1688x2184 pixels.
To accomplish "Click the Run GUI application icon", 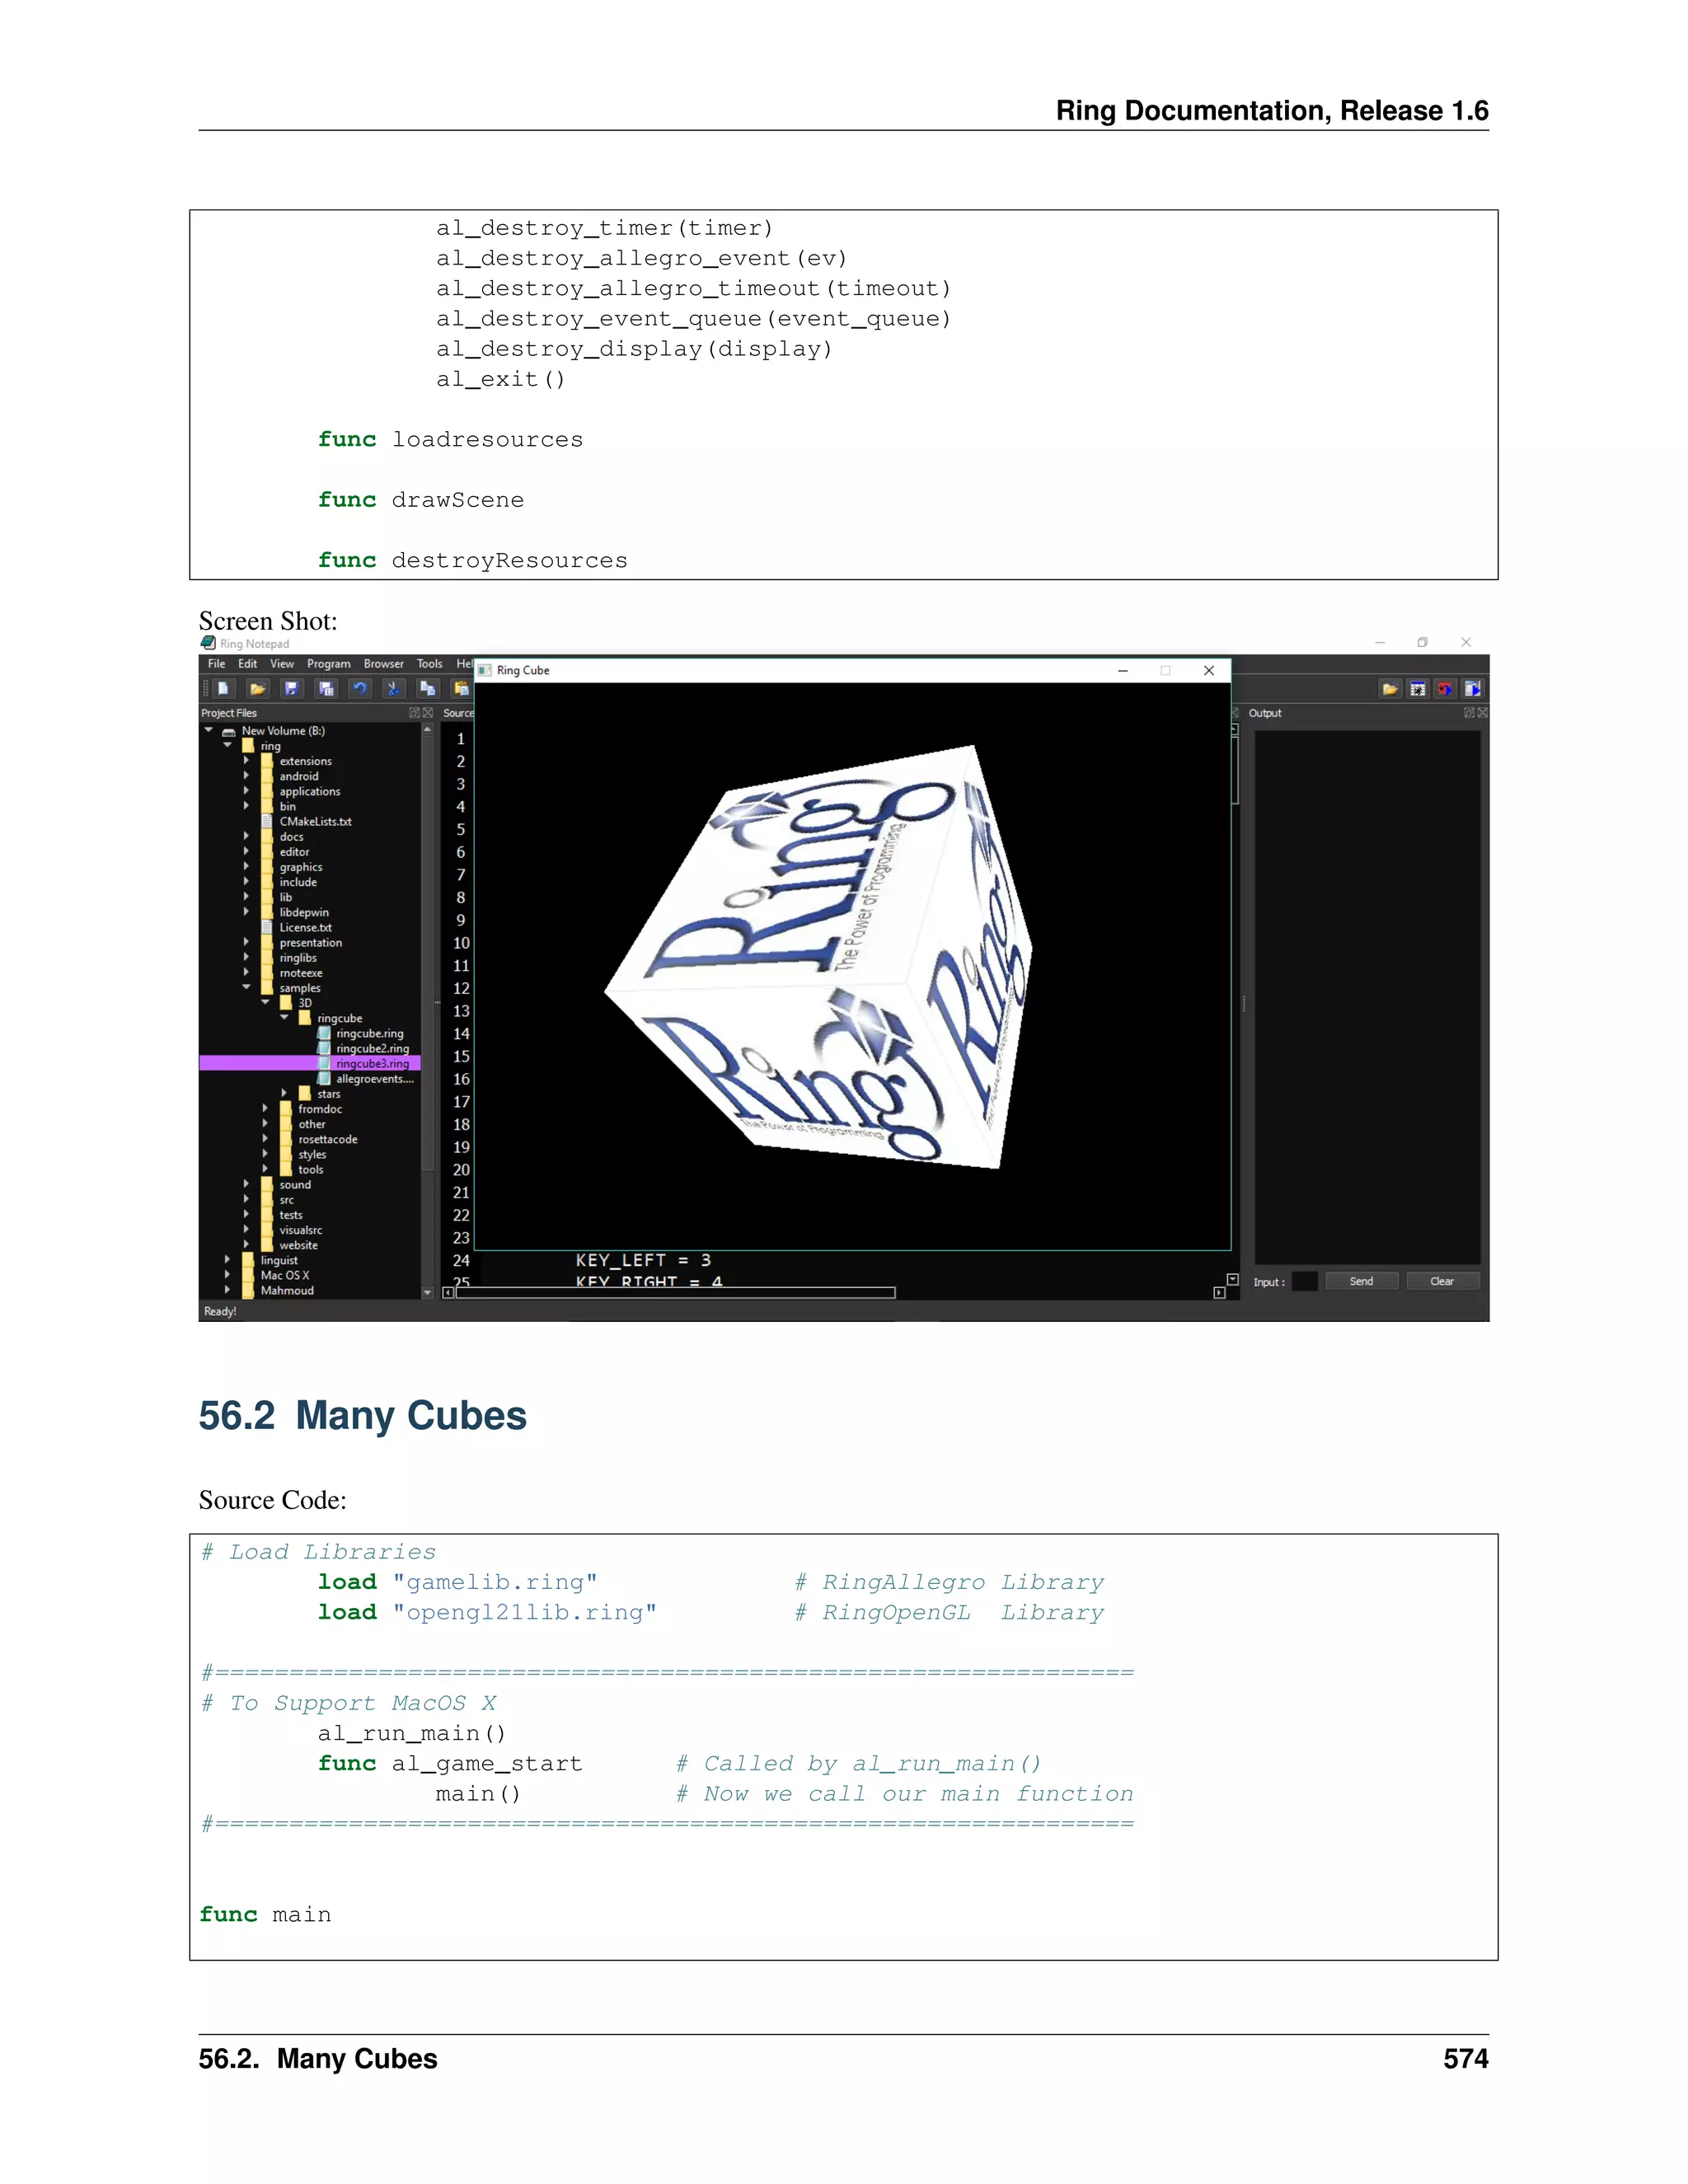I will 1472,689.
